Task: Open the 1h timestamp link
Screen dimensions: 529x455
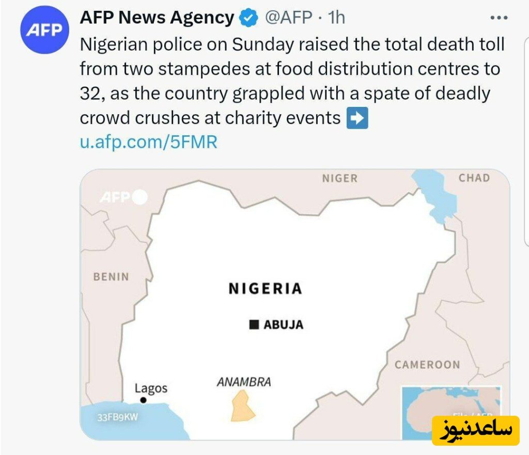Action: click(336, 18)
